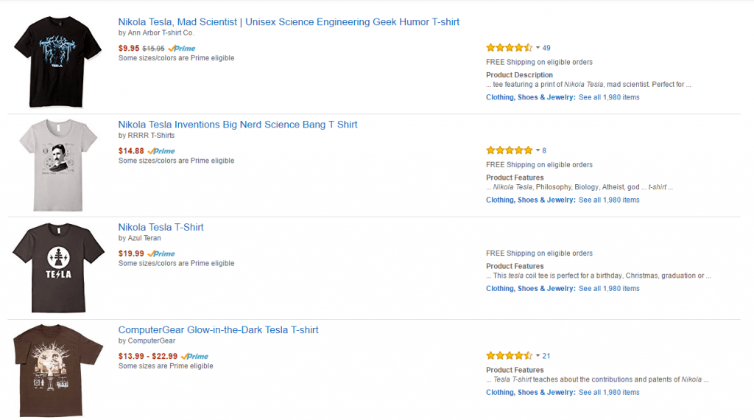Click the five-star rating of the Inventions shirt
The width and height of the screenshot is (754, 420).
coord(510,150)
